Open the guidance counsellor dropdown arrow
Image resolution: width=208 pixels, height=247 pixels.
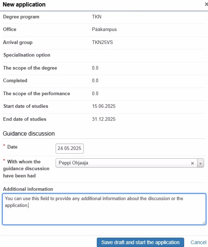pos(200,163)
